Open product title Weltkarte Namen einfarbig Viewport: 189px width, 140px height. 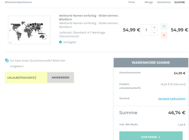tap(89, 17)
